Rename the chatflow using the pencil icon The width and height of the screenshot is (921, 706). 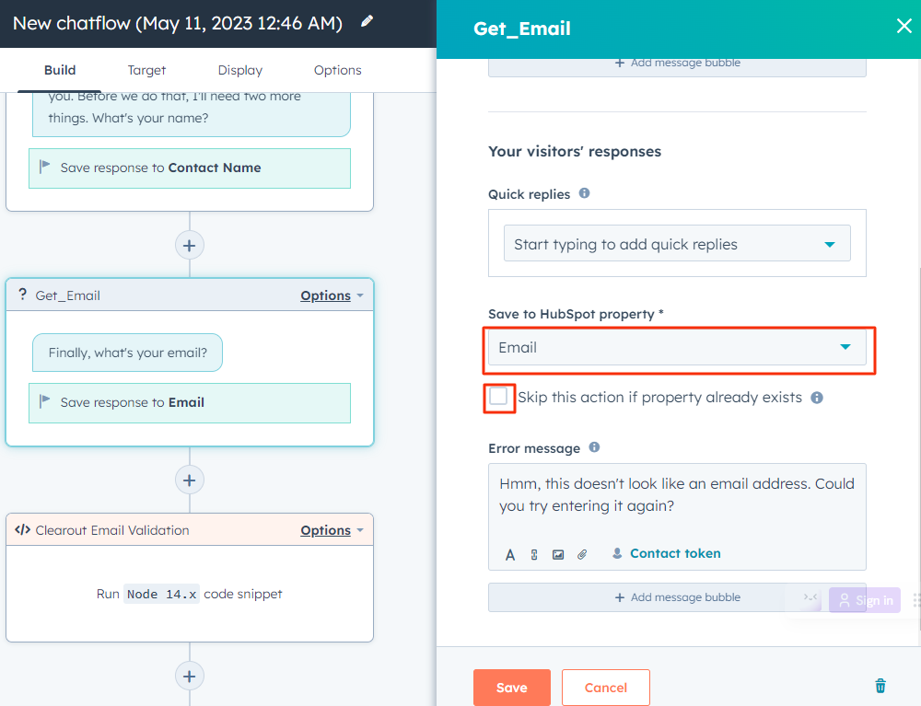(367, 22)
